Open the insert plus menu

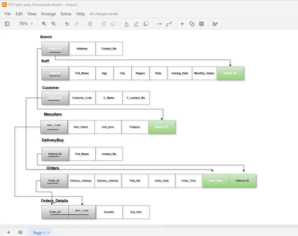[182, 24]
